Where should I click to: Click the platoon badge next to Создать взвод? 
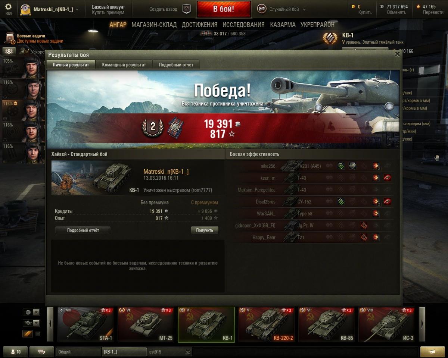[186, 9]
